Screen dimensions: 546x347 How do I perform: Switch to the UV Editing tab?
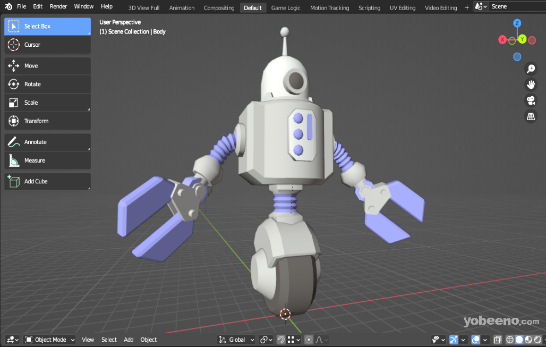pyautogui.click(x=403, y=8)
